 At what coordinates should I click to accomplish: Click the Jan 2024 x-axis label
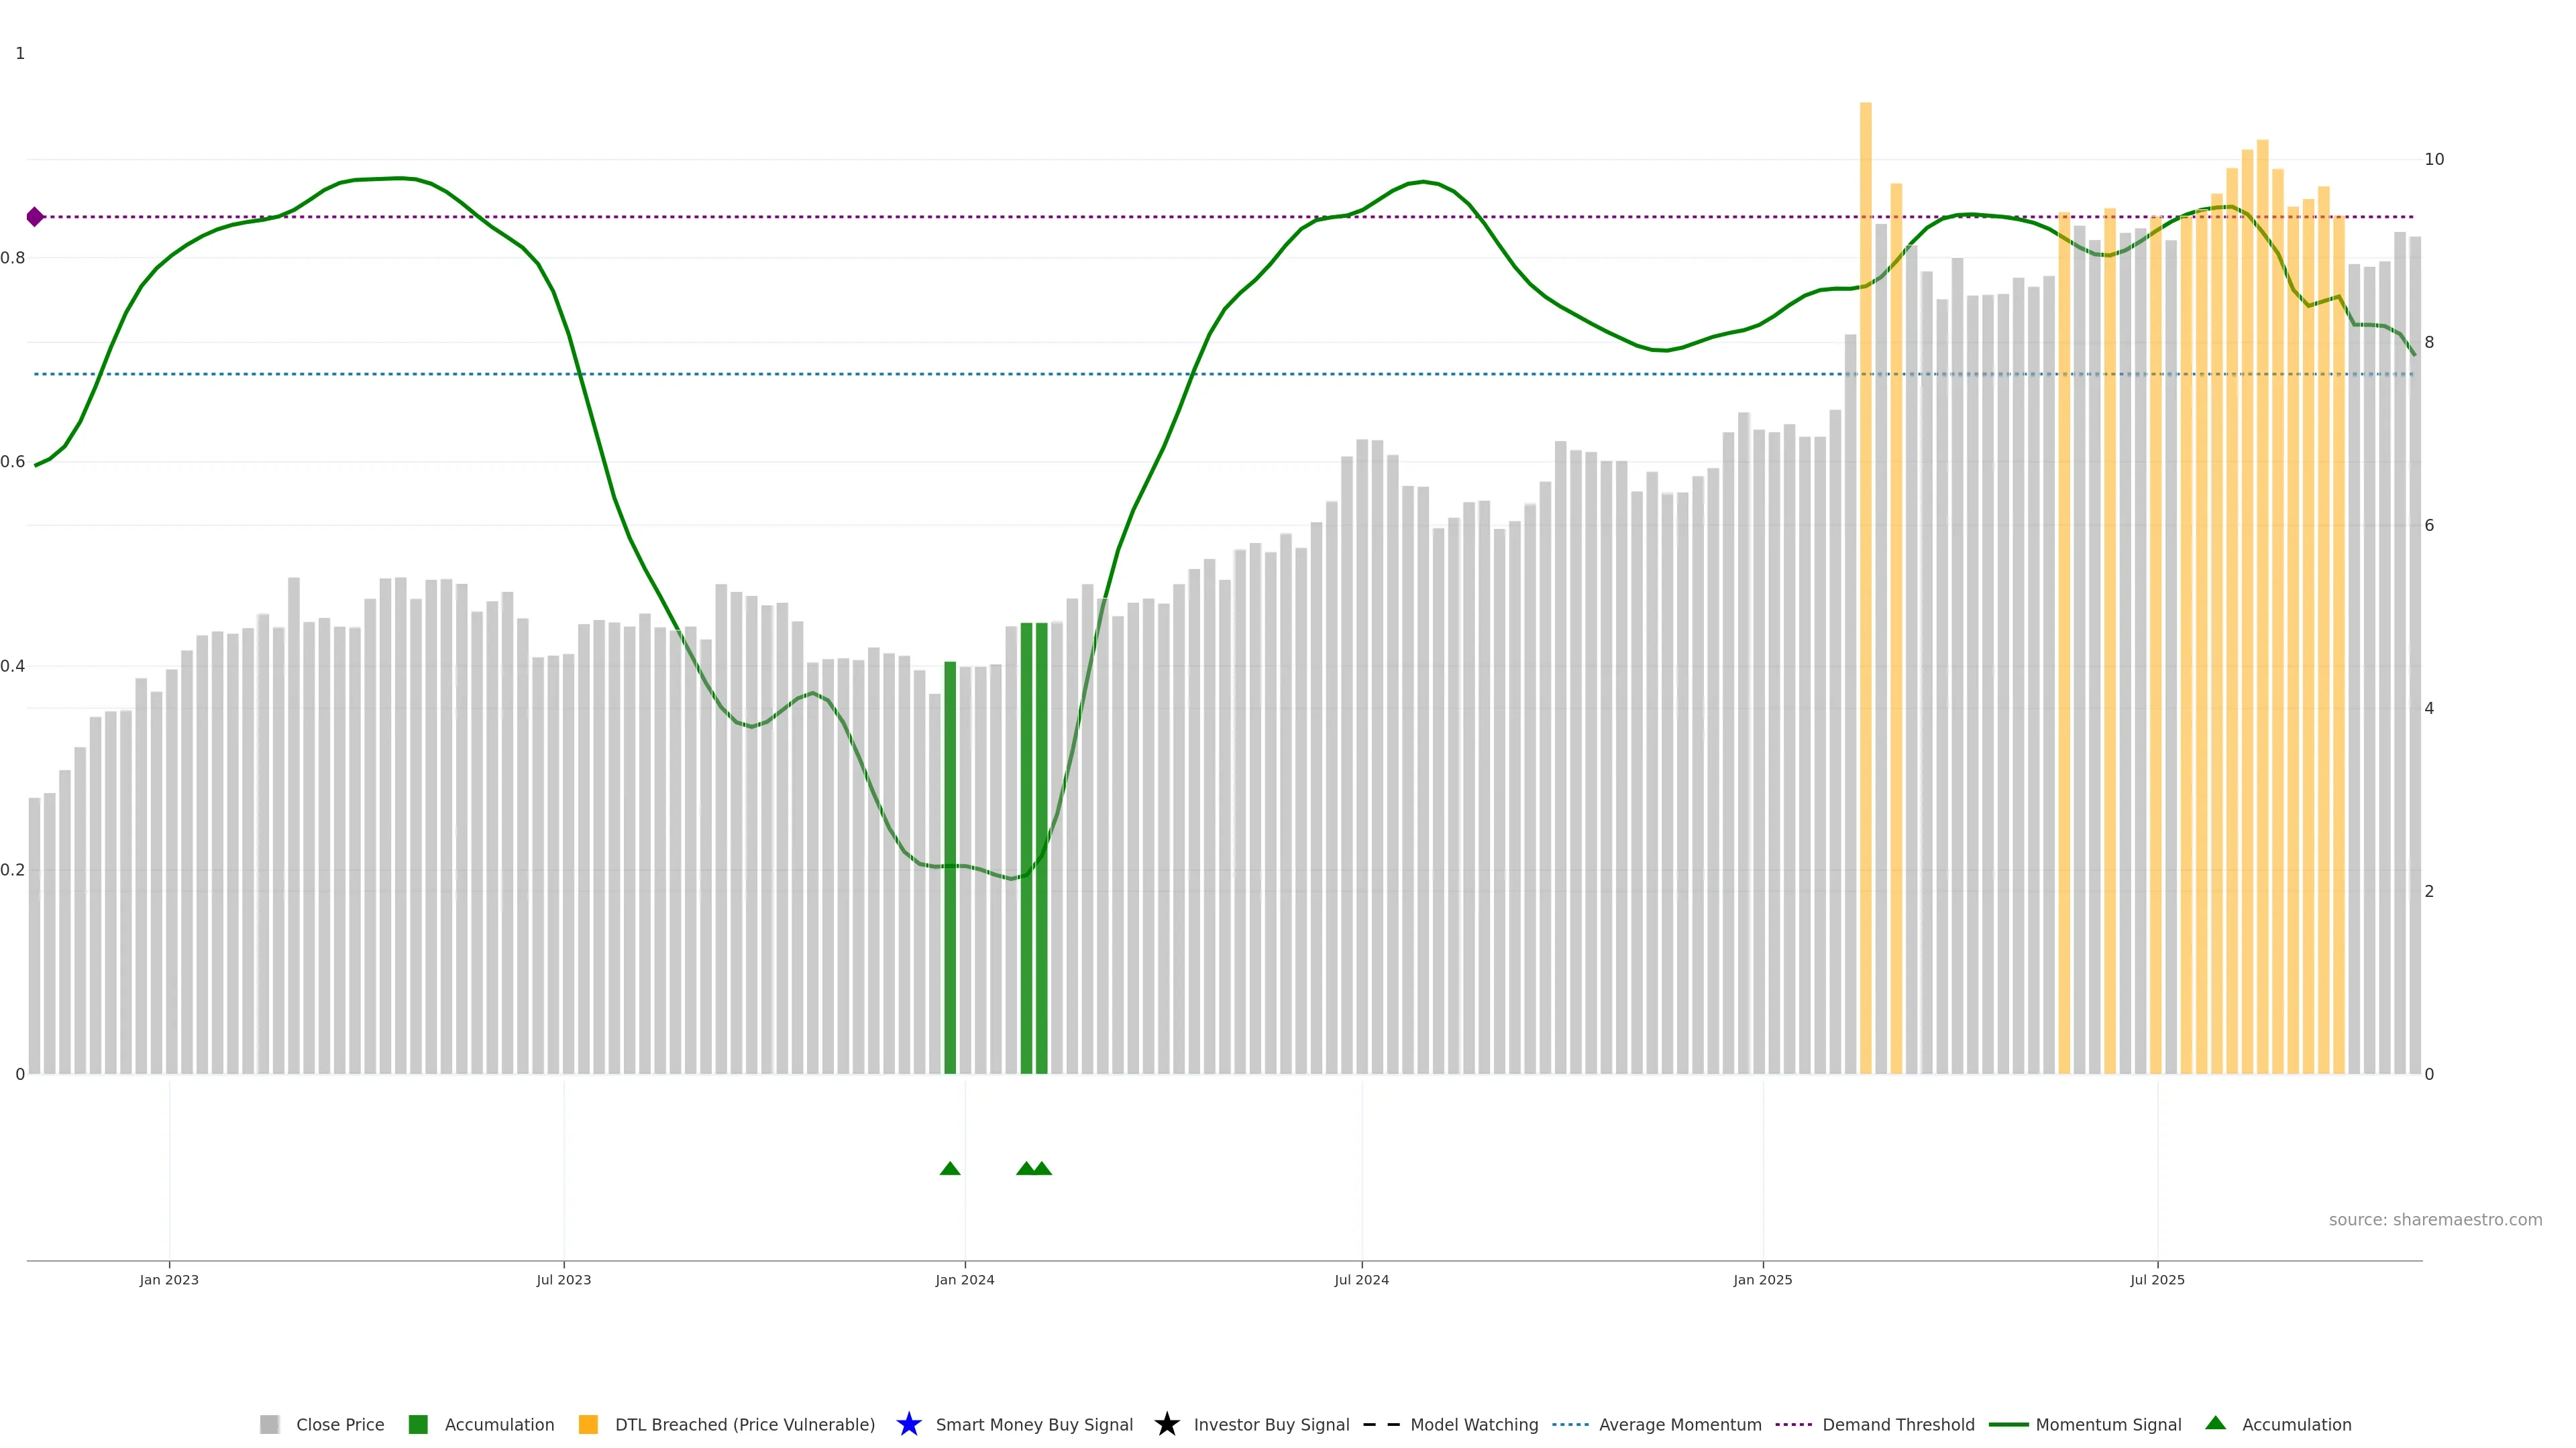pos(964,1280)
